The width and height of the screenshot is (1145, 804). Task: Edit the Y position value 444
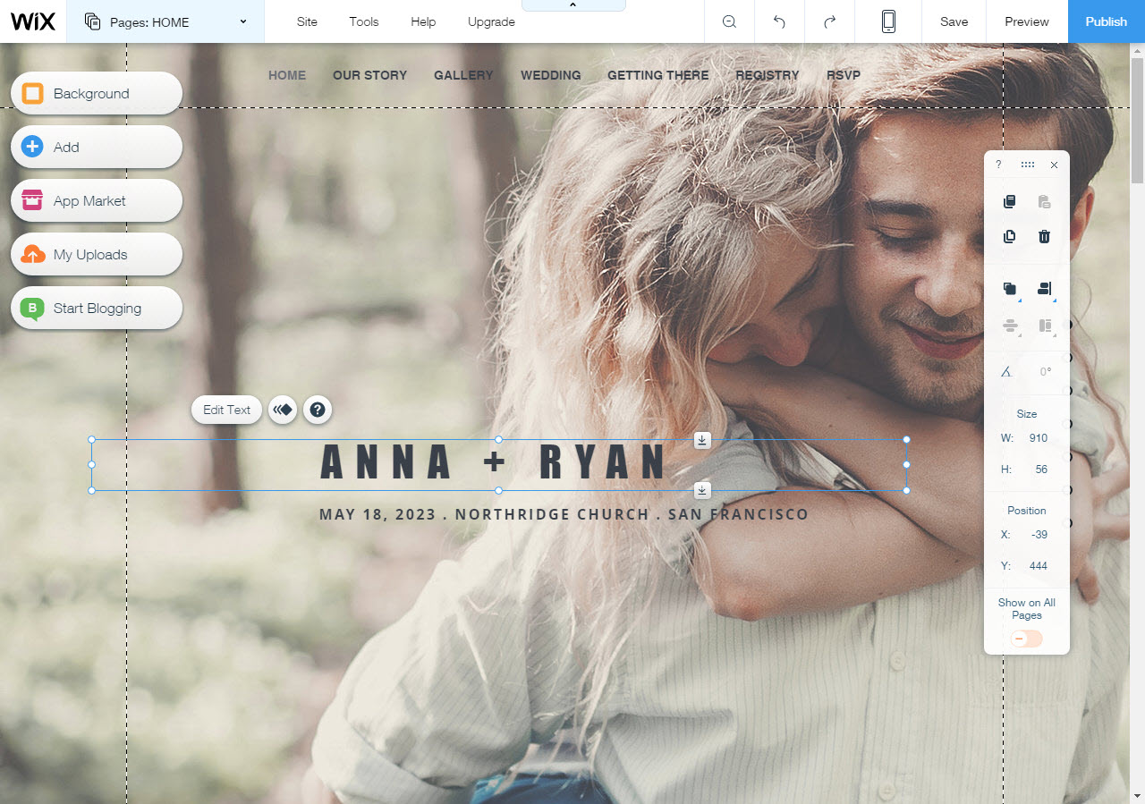pos(1038,566)
